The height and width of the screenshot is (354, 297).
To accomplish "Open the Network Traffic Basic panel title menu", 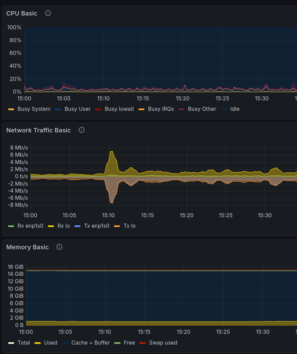I will [x=38, y=130].
